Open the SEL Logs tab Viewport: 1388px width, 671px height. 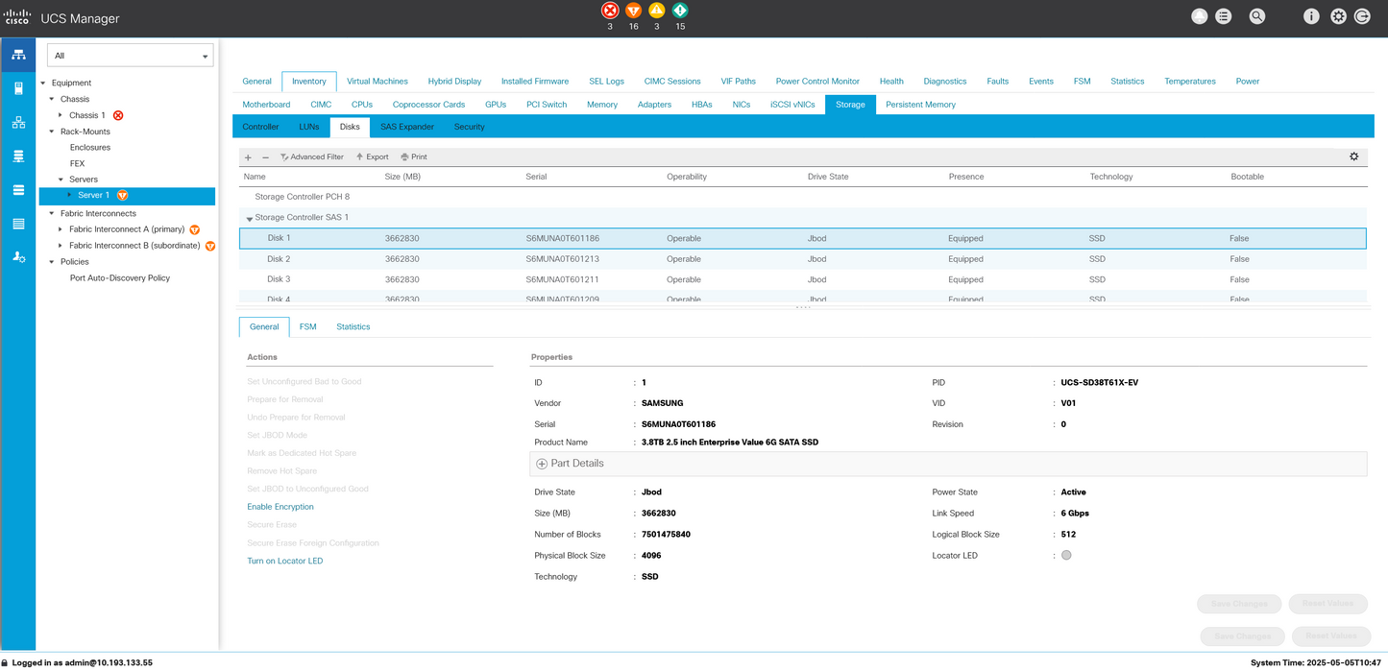[606, 81]
